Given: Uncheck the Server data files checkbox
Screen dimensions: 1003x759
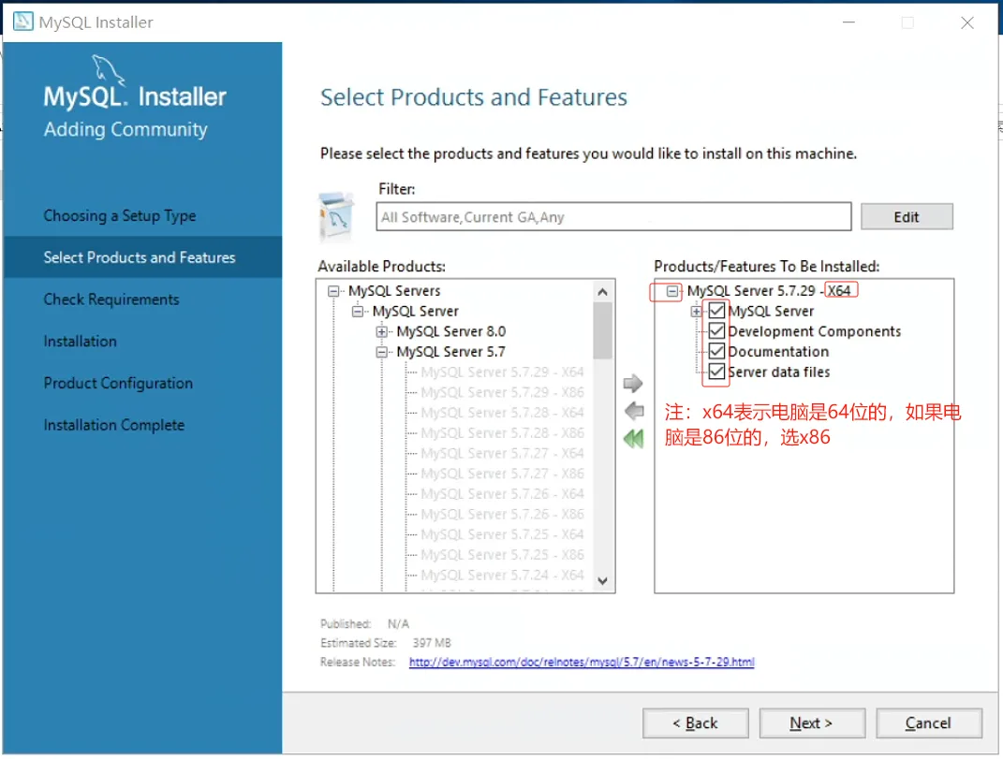Looking at the screenshot, I should [716, 372].
